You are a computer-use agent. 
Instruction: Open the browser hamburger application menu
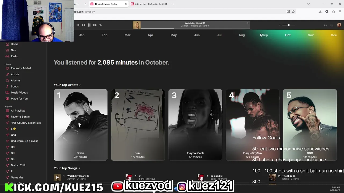[x=340, y=12]
